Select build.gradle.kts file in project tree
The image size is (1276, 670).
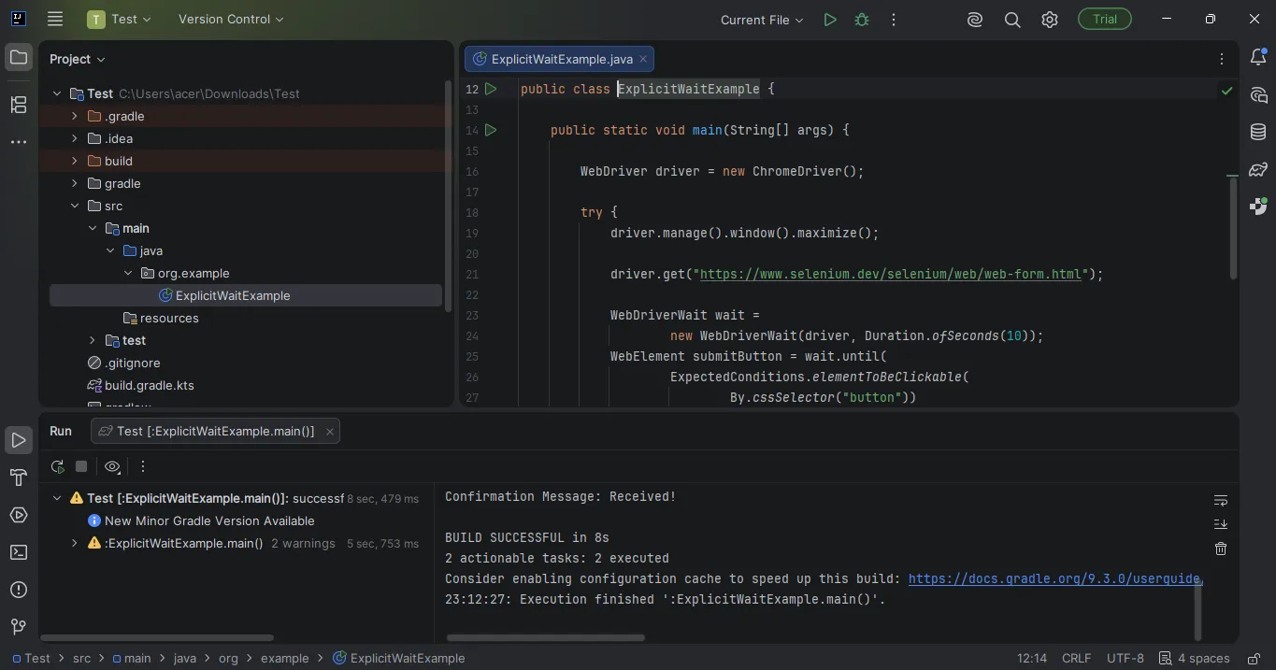140,385
